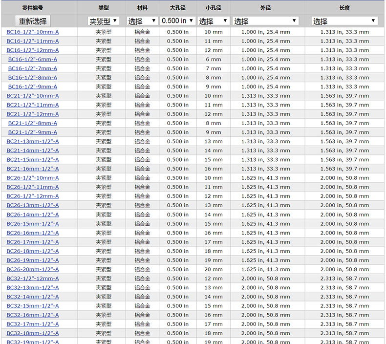
Task: Open part link BC16-1/2"-10mm-A
Action: [33, 32]
